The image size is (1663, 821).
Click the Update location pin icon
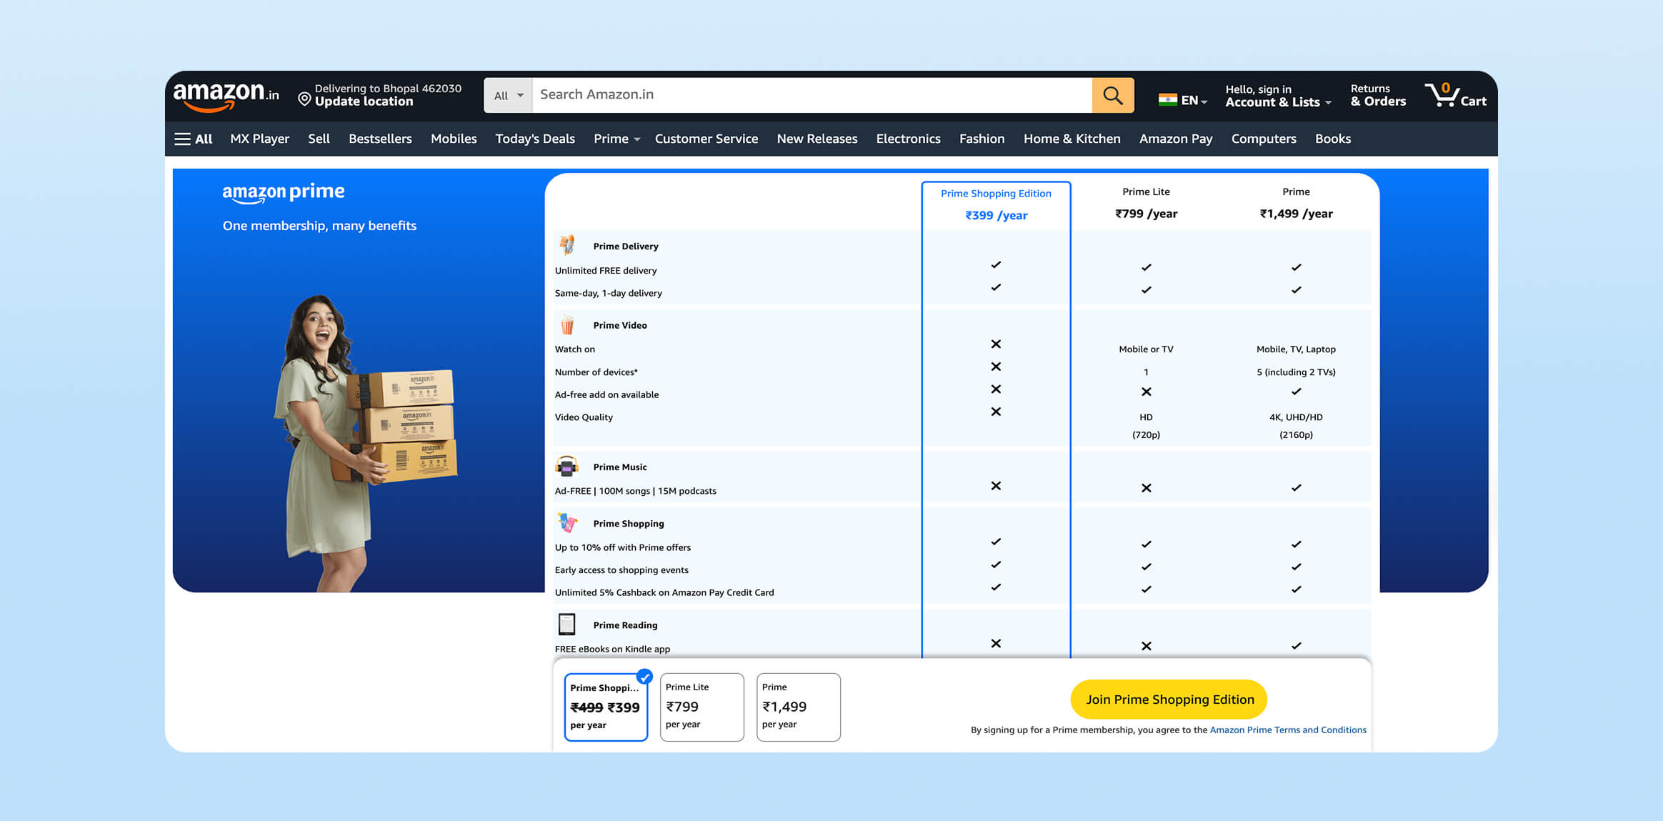click(x=304, y=99)
